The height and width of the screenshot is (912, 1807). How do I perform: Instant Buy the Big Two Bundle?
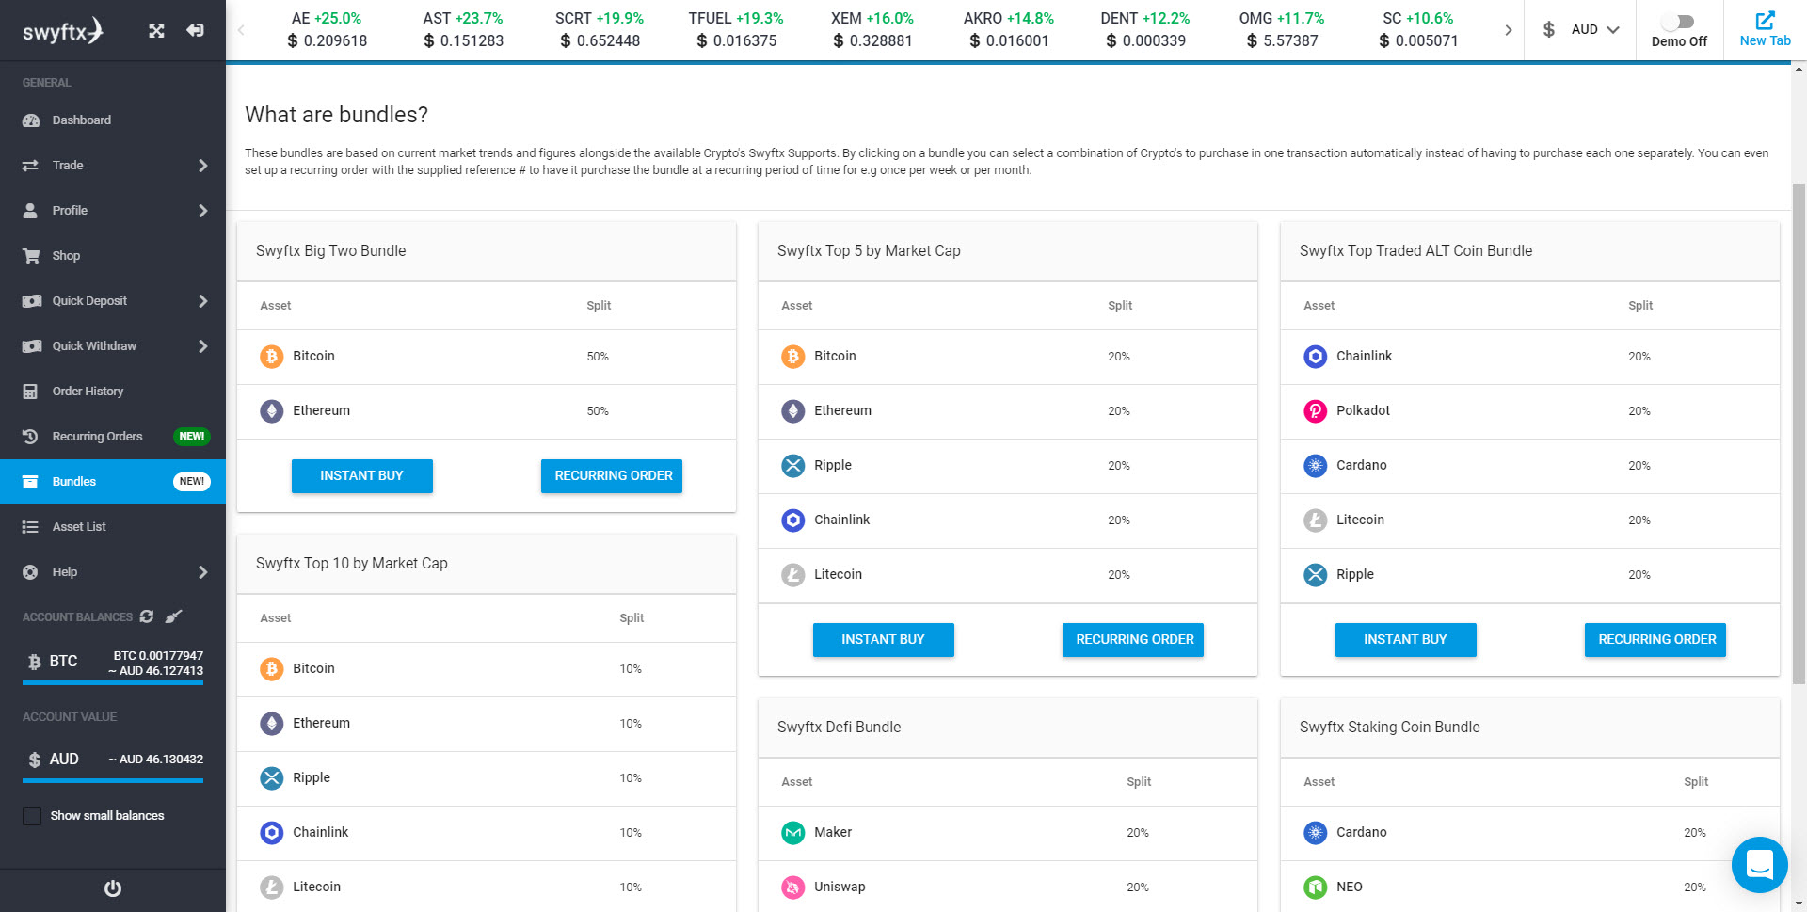[362, 476]
